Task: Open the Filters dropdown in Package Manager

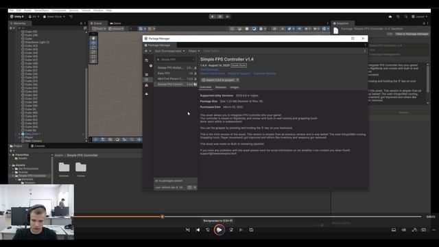Action: point(193,51)
